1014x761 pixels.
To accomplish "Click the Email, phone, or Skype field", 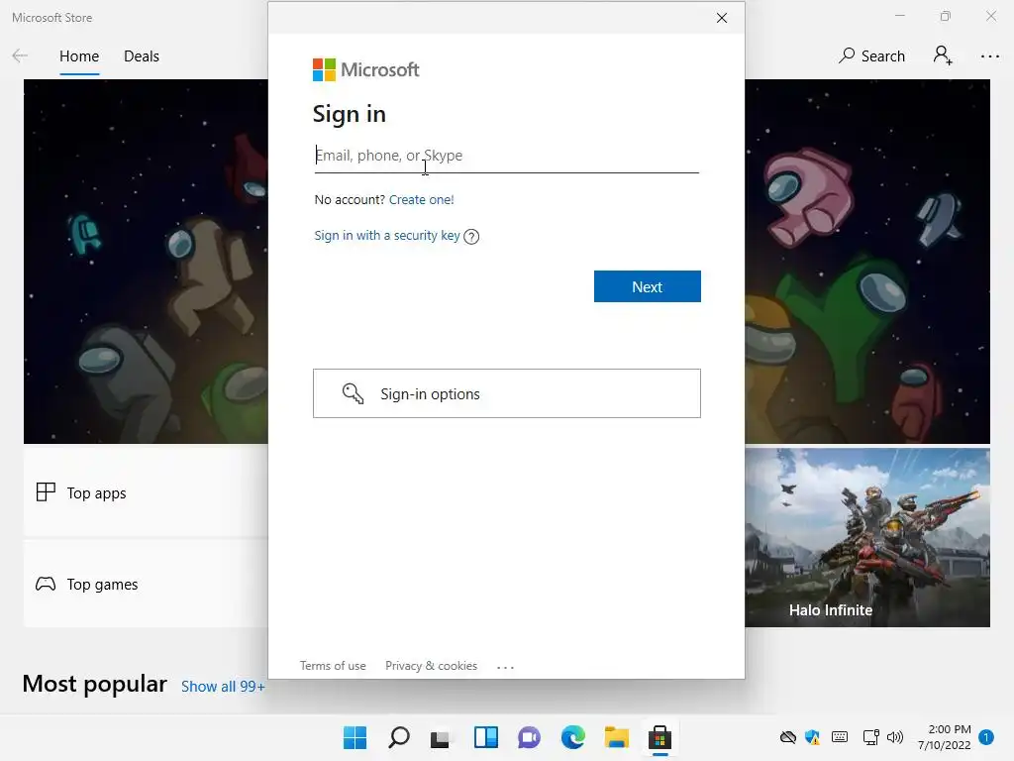I will [x=506, y=156].
